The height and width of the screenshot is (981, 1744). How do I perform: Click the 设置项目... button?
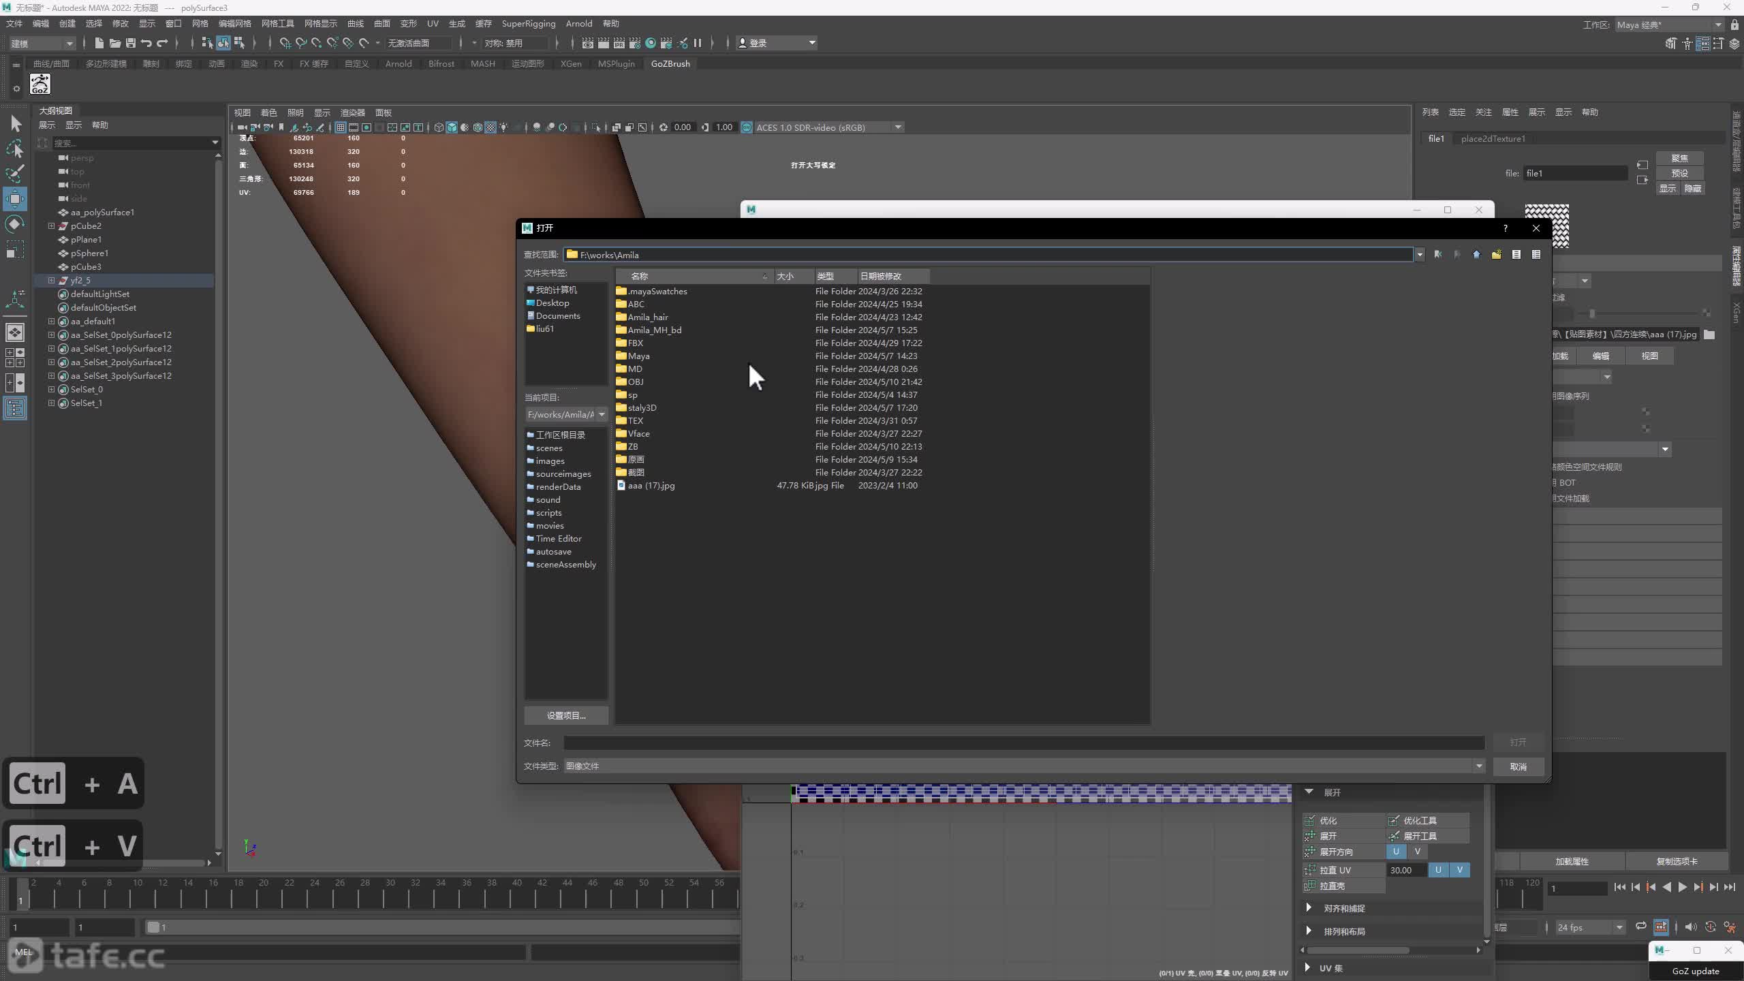[x=566, y=715]
